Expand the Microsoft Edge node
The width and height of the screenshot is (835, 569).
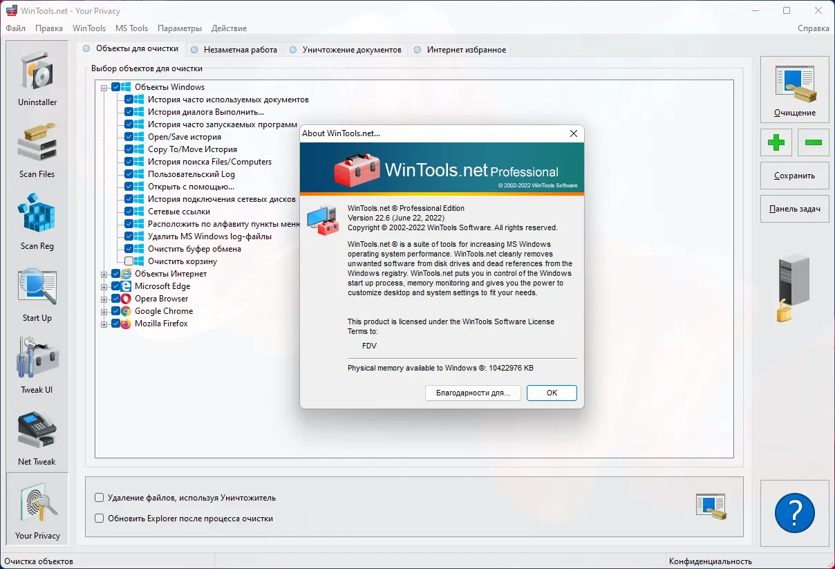[104, 287]
